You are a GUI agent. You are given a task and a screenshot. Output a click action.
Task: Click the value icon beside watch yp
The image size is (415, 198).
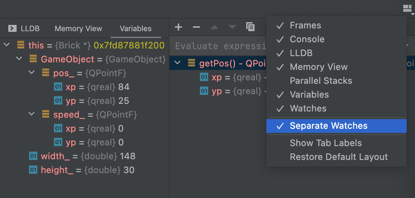tap(204, 91)
